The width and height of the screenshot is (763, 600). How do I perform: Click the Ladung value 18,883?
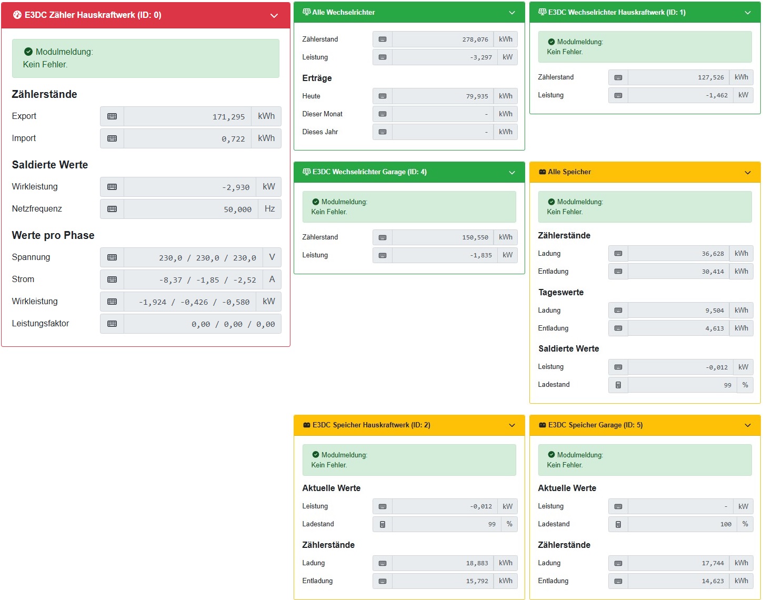click(443, 563)
